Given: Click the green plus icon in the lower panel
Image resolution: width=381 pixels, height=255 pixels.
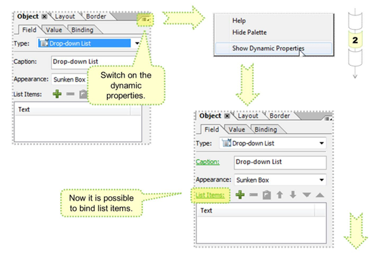Looking at the screenshot, I should click(240, 196).
